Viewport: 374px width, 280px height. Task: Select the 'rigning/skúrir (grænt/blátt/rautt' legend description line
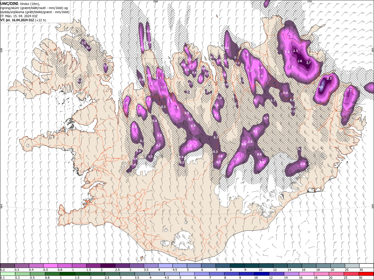tap(34, 8)
